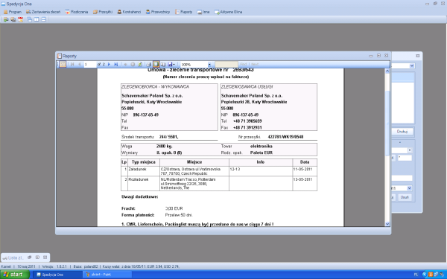Click the PL language indicator in tray
The width and height of the screenshot is (447, 279).
[x=416, y=275]
